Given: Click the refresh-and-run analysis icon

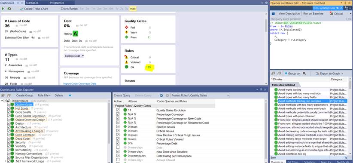Looking at the screenshot, I should 9,9.
